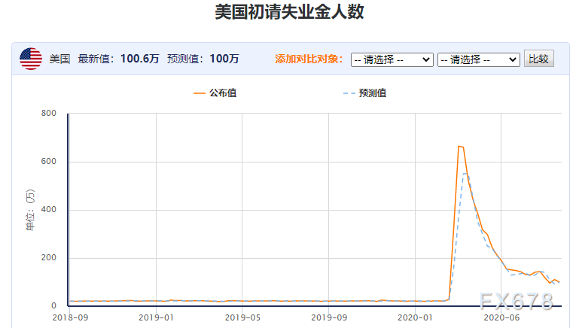Click the 添加对比对象 label
Viewport: 576px width, 328px height.
[309, 59]
